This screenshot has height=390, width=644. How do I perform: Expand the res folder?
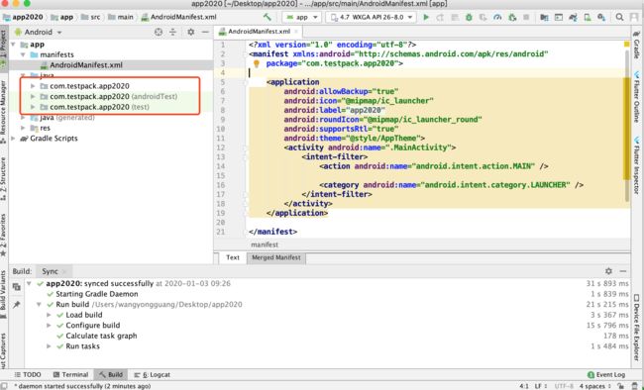point(24,128)
